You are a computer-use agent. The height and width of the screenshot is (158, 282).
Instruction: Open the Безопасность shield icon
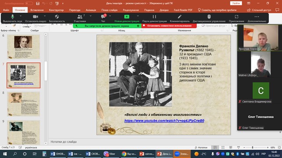(57, 17)
